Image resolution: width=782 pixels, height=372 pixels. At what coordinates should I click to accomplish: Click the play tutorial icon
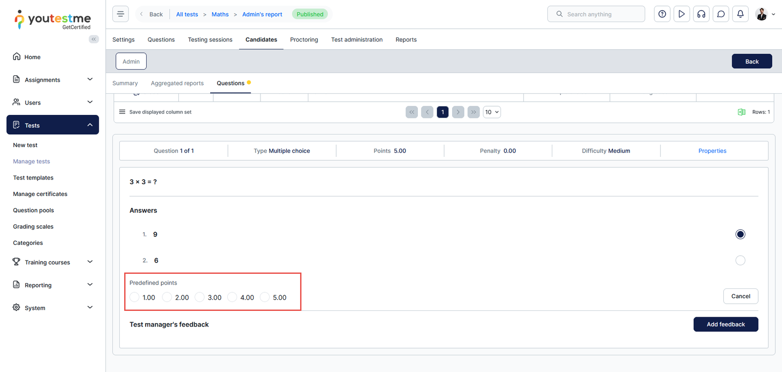point(681,14)
